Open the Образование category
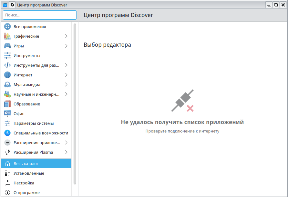Viewport: 288px width, 197px height. point(36,104)
